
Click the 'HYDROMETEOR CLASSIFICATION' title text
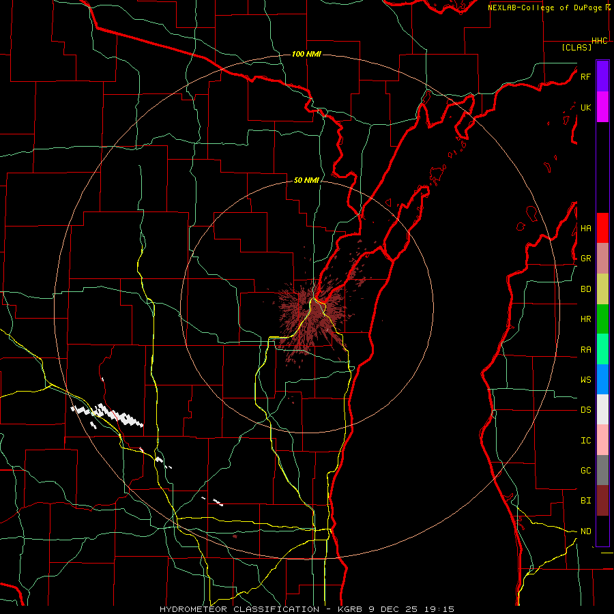(x=239, y=609)
